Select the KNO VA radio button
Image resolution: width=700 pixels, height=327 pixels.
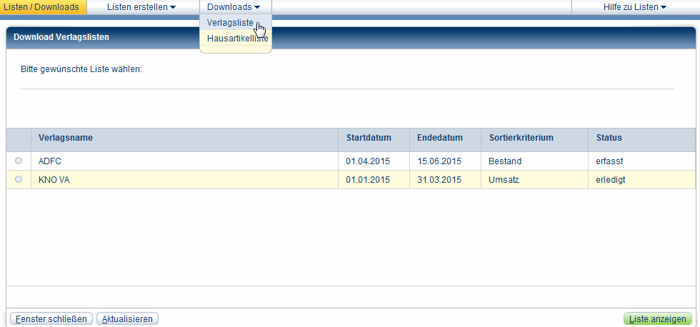[19, 179]
